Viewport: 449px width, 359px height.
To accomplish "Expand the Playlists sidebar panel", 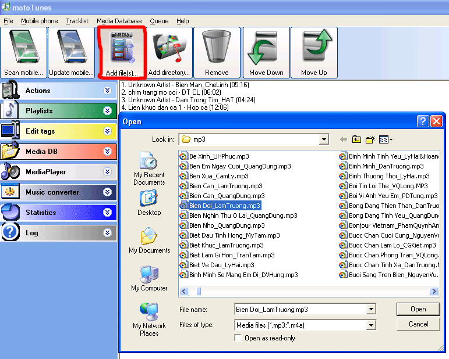I will click(x=107, y=111).
